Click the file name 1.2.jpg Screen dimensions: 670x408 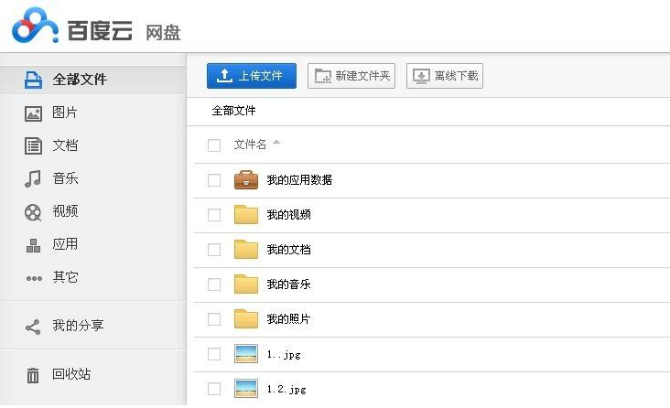click(286, 389)
